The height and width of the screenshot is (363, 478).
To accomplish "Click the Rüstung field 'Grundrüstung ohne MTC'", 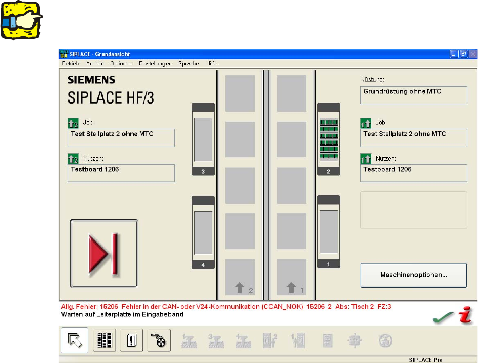I will [413, 95].
